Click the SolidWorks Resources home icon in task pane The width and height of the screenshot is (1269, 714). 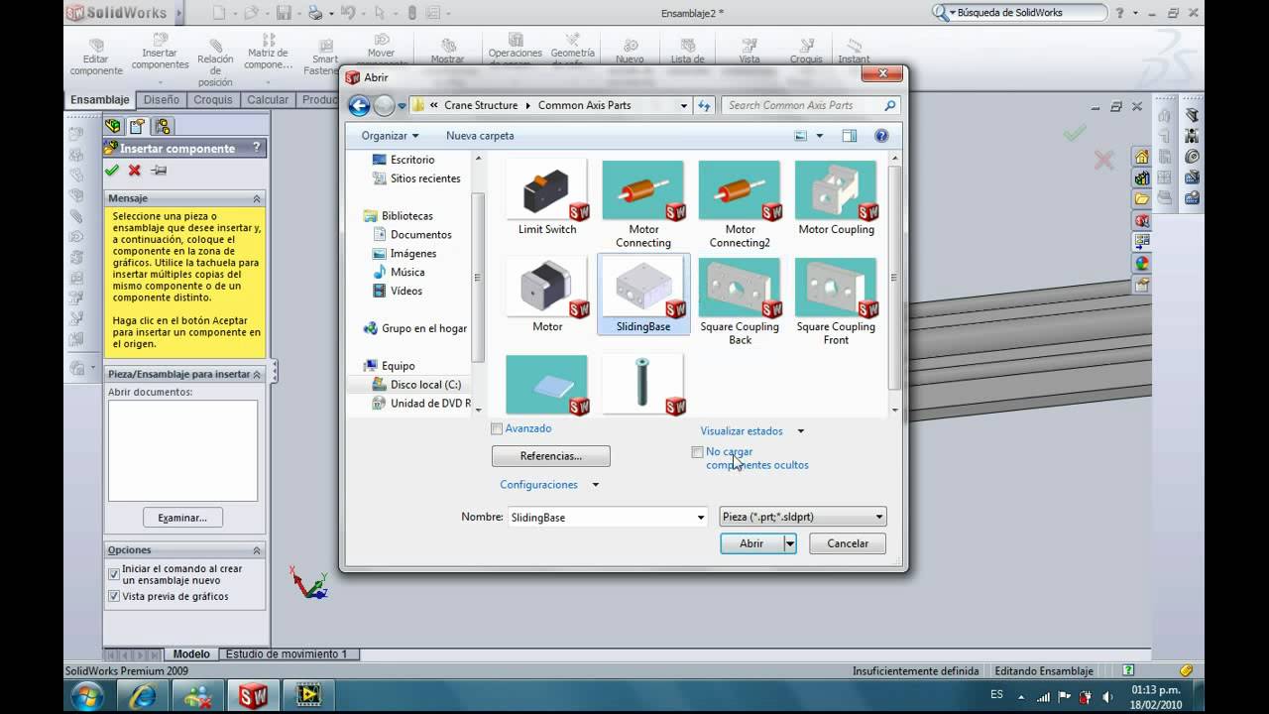coord(1142,157)
